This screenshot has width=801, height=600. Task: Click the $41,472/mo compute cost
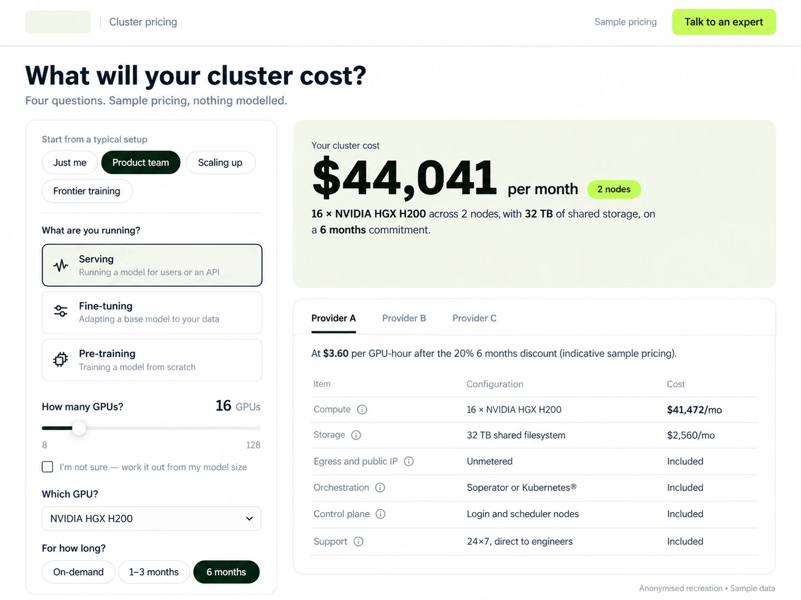click(x=694, y=410)
